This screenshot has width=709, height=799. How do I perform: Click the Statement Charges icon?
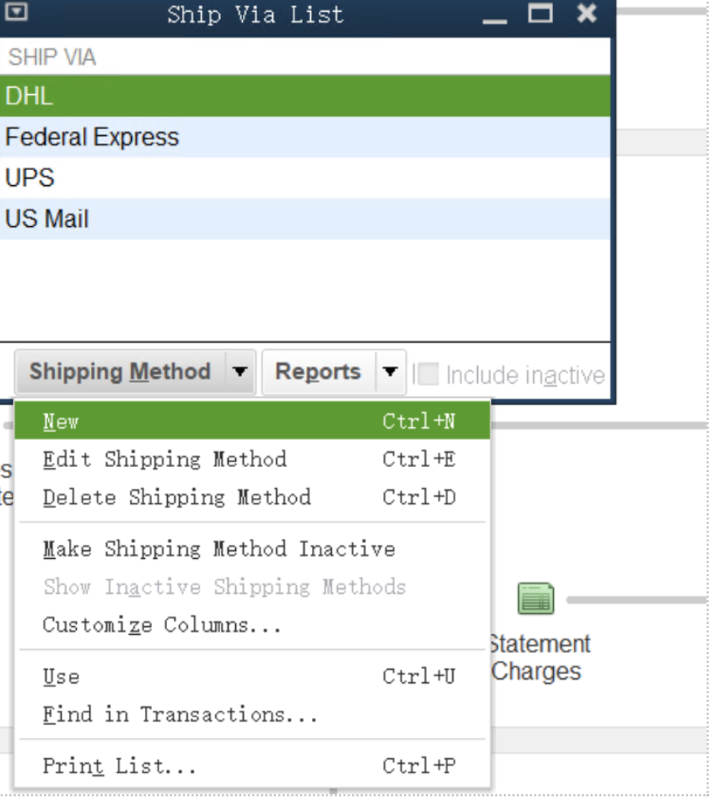point(536,598)
